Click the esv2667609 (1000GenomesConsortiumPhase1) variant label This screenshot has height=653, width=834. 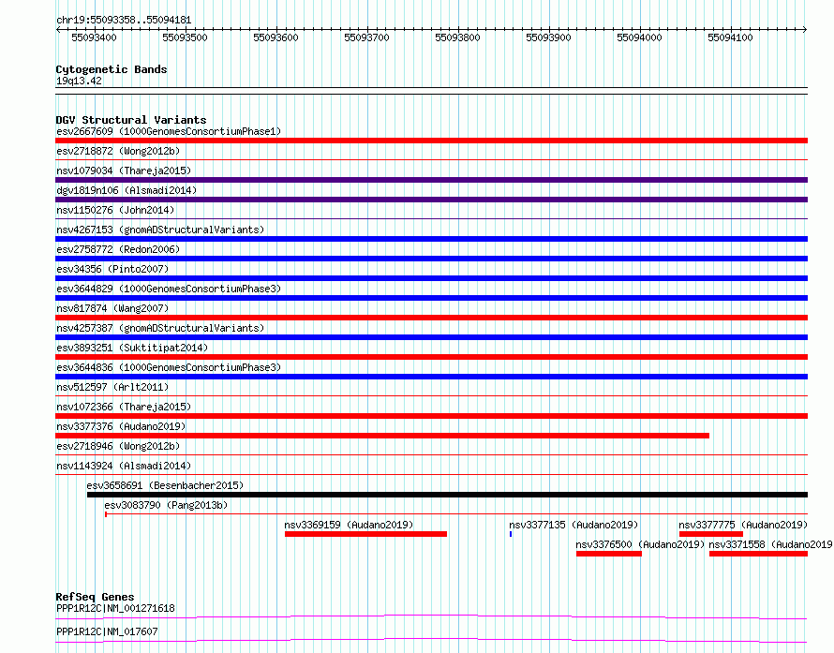[x=169, y=131]
